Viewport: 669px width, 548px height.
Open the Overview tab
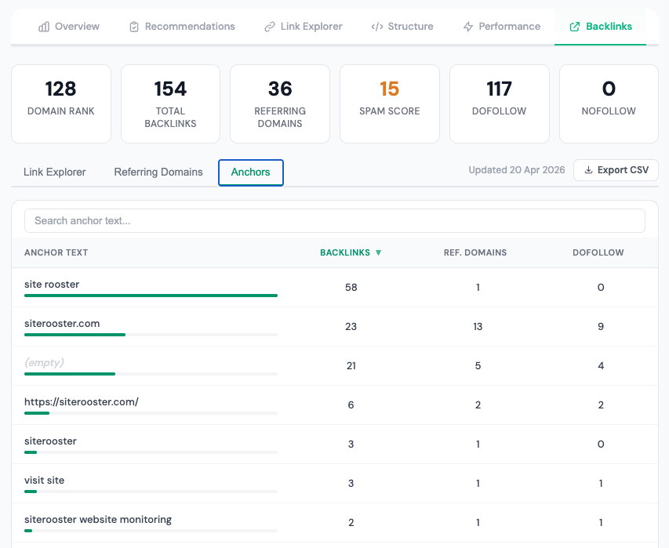point(69,27)
